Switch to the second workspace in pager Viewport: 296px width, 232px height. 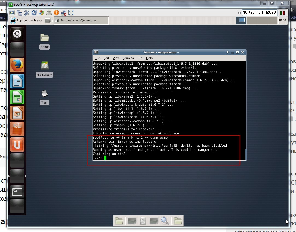click(x=251, y=20)
